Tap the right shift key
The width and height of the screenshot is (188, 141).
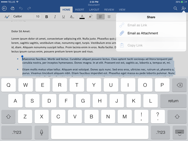[x=177, y=116]
